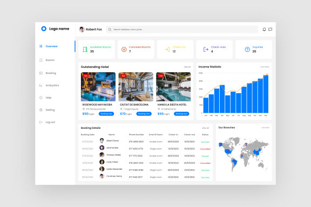Screen dimensions: 311x207
Task: Click Cody Fisher's avatar in booking table
Action: tap(102, 162)
